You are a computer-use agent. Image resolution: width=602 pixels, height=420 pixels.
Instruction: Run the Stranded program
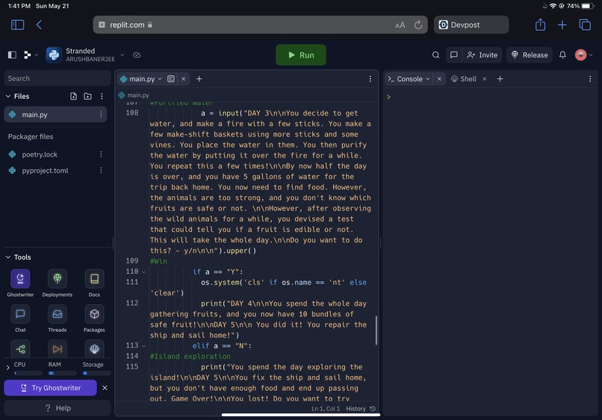(x=301, y=55)
